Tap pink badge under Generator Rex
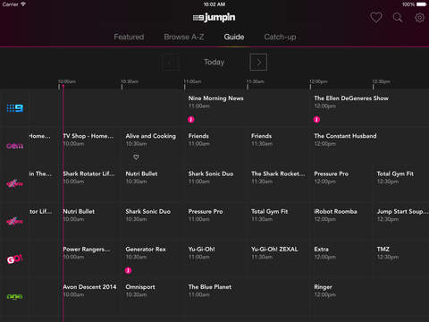Viewport: 429px width, 322px height. 128,270
